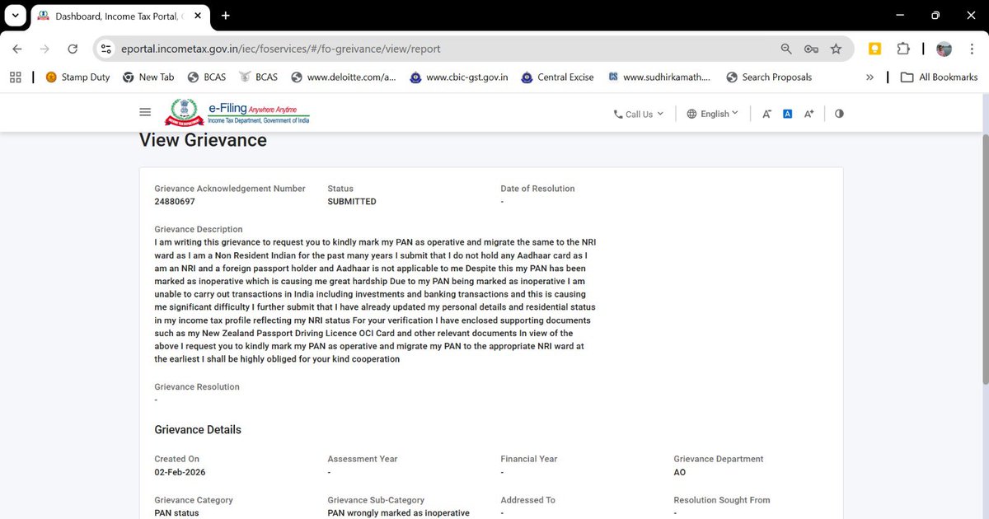Open the second BCAS bookmark with bird icon
Screen dimensions: 989x519
(258, 77)
